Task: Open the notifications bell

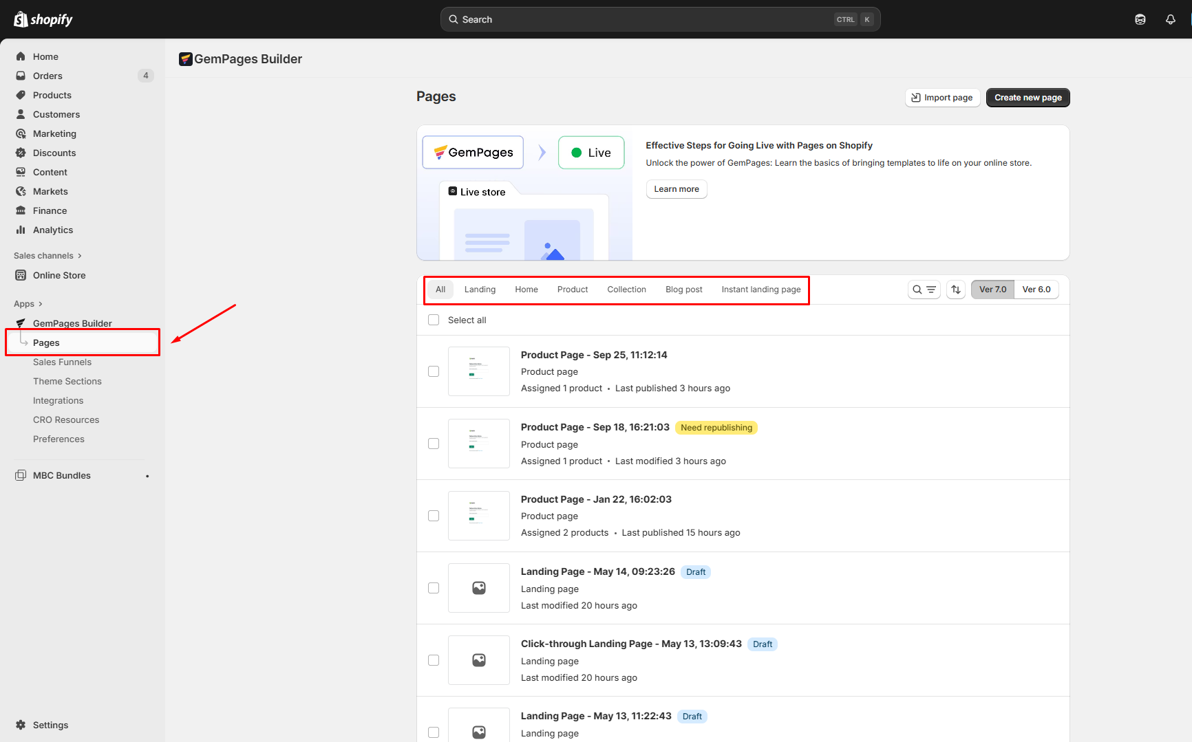Action: coord(1170,19)
